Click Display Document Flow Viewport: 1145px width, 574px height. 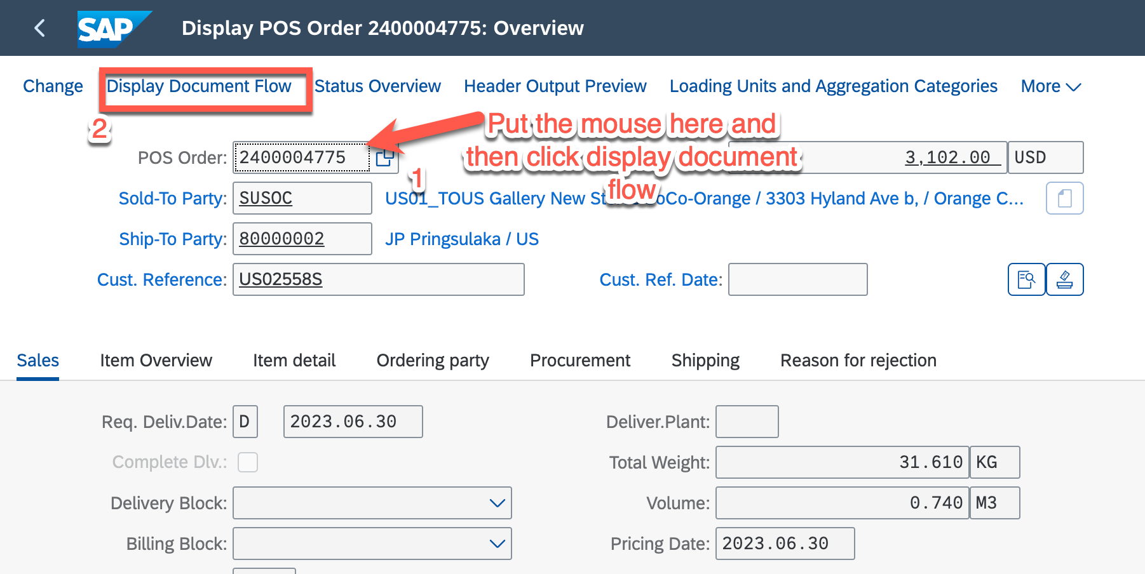[x=199, y=86]
